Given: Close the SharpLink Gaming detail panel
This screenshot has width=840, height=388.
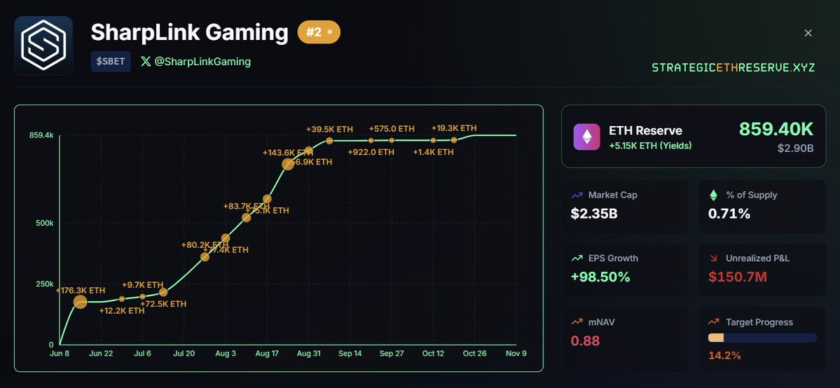Looking at the screenshot, I should (808, 33).
